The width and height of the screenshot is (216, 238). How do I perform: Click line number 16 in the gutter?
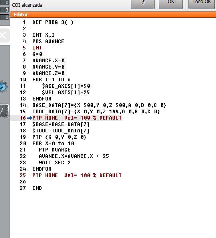pyautogui.click(x=23, y=118)
